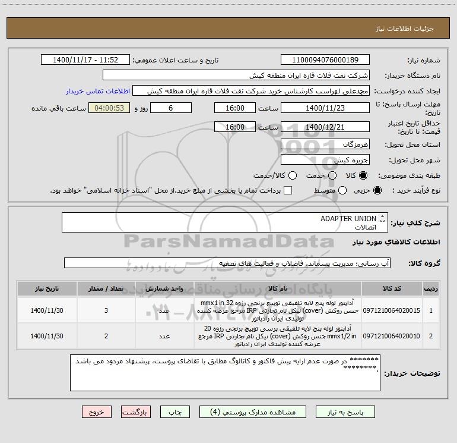Click the remaining days field showing 6
Screen dimensions: 457x443
[171, 108]
